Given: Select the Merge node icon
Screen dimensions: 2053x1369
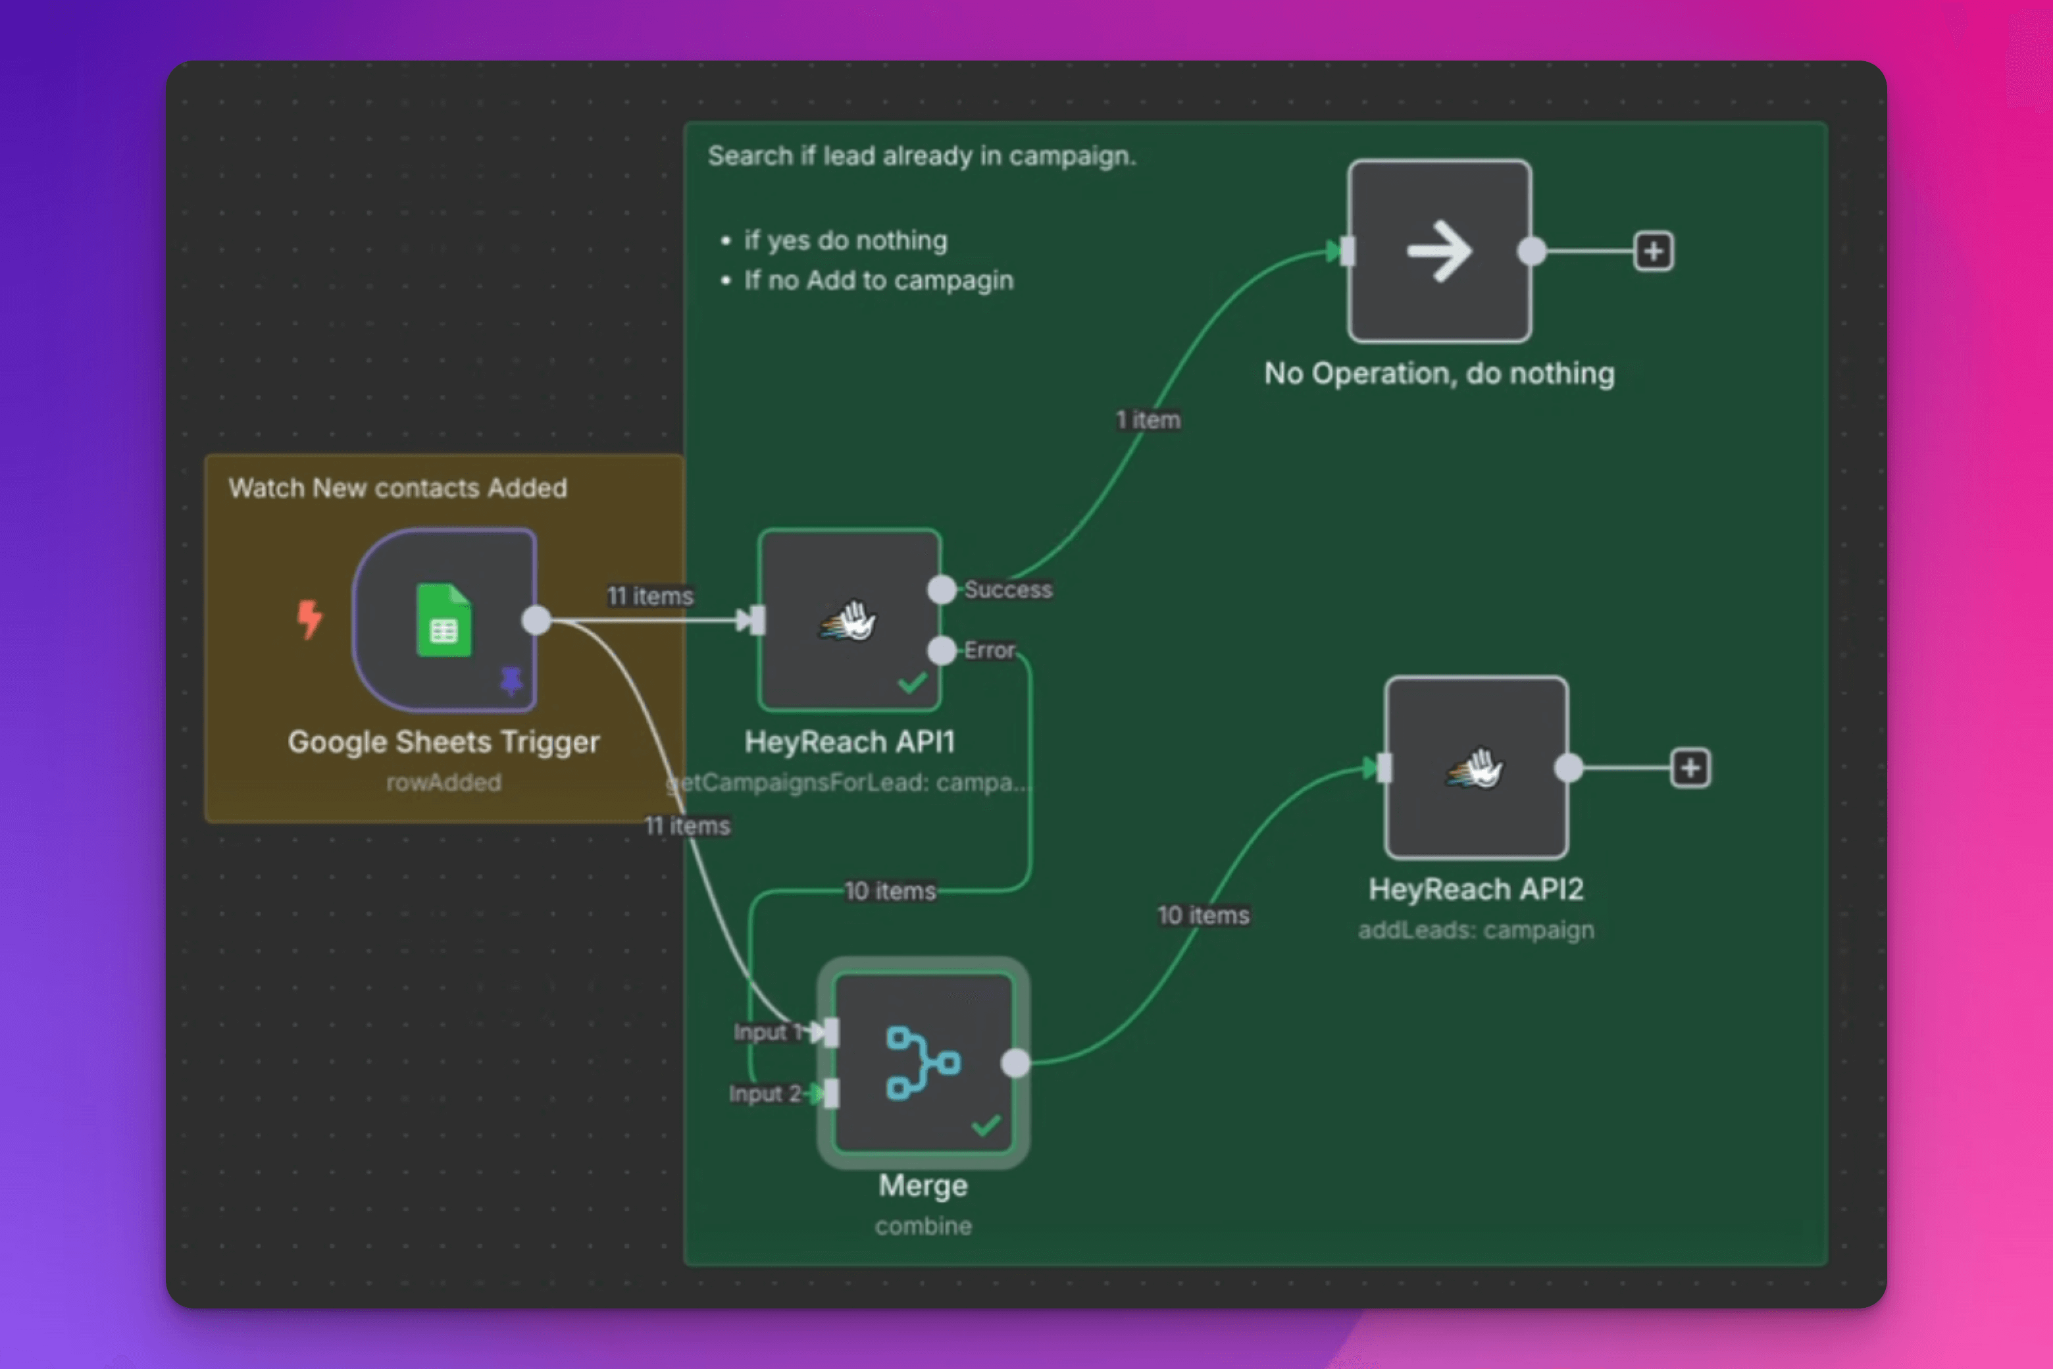Looking at the screenshot, I should (923, 1062).
